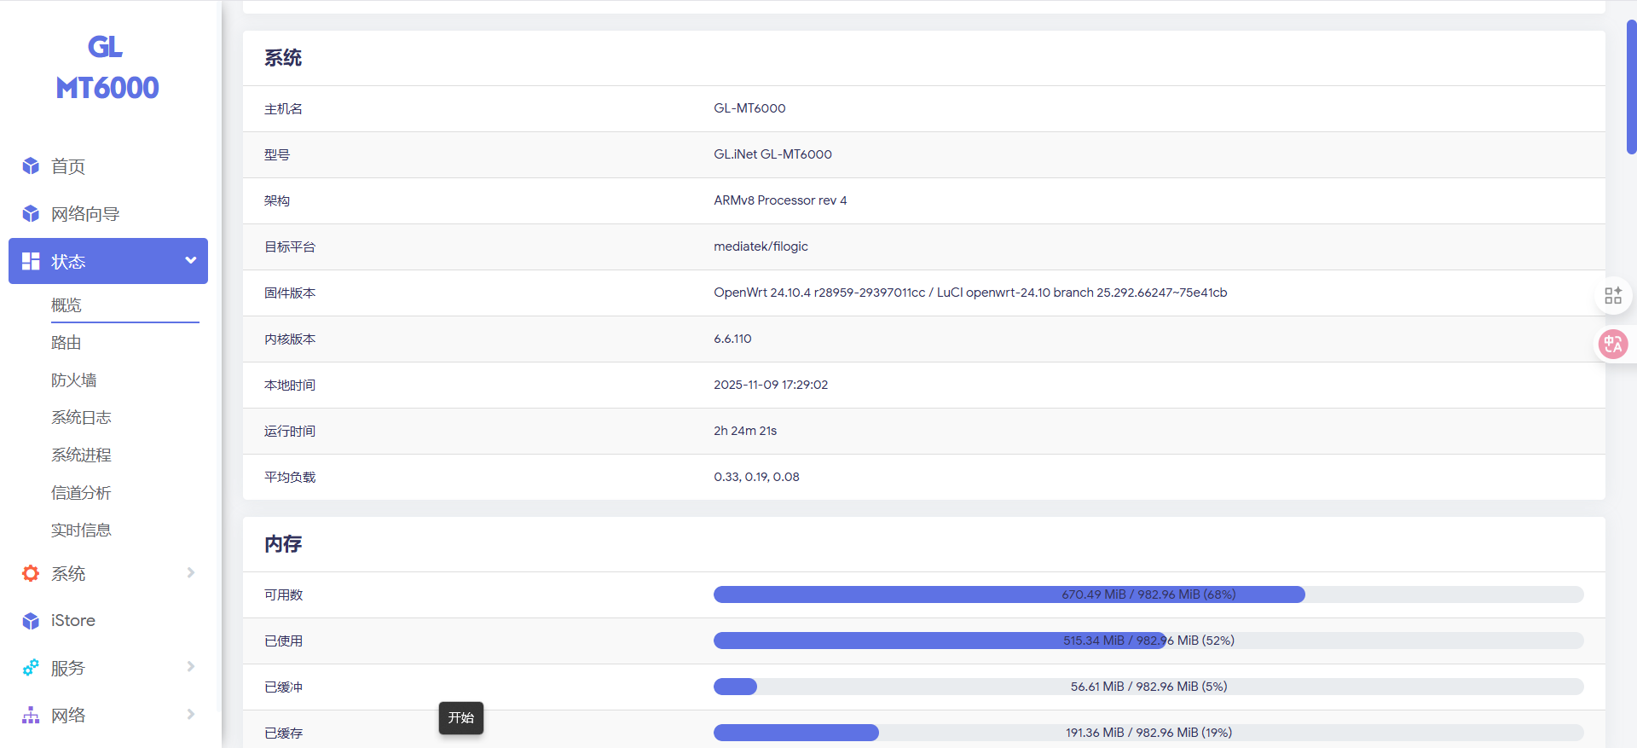This screenshot has height=748, width=1637.
Task: Open the floating grid-plus widget icon
Action: 1612,295
